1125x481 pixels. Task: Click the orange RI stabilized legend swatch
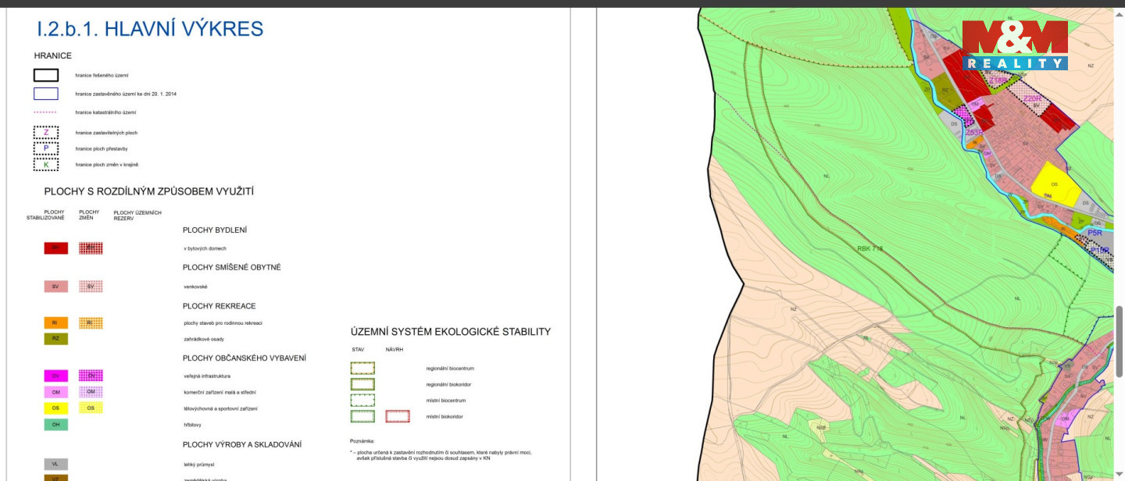coord(55,322)
